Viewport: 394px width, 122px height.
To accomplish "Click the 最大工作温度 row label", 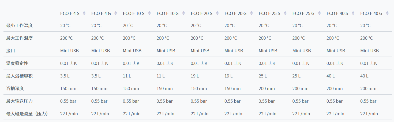I will coord(19,38).
